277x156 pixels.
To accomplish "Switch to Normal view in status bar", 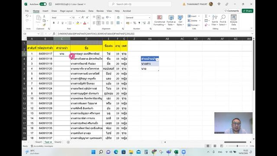I will (x=208, y=146).
